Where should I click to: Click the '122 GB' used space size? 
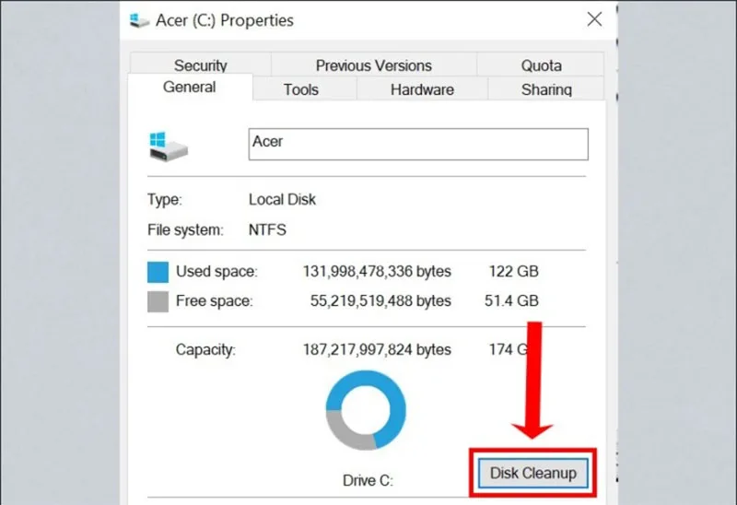(513, 271)
